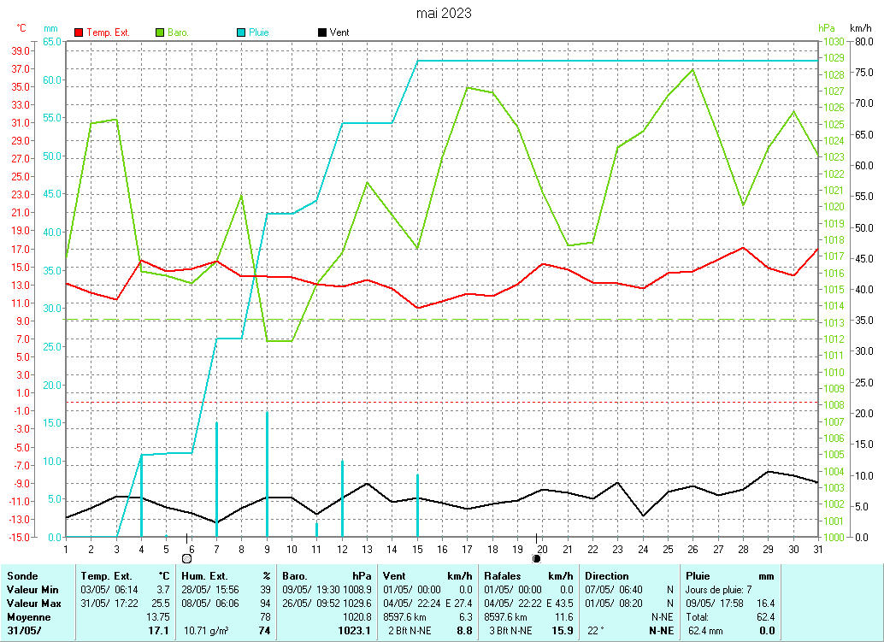This screenshot has width=884, height=642.
Task: Click the new moon icon below day 20
Action: point(536,558)
